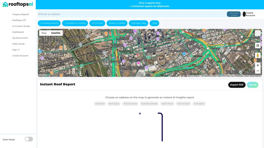Switch to Map view tab

point(44,33)
